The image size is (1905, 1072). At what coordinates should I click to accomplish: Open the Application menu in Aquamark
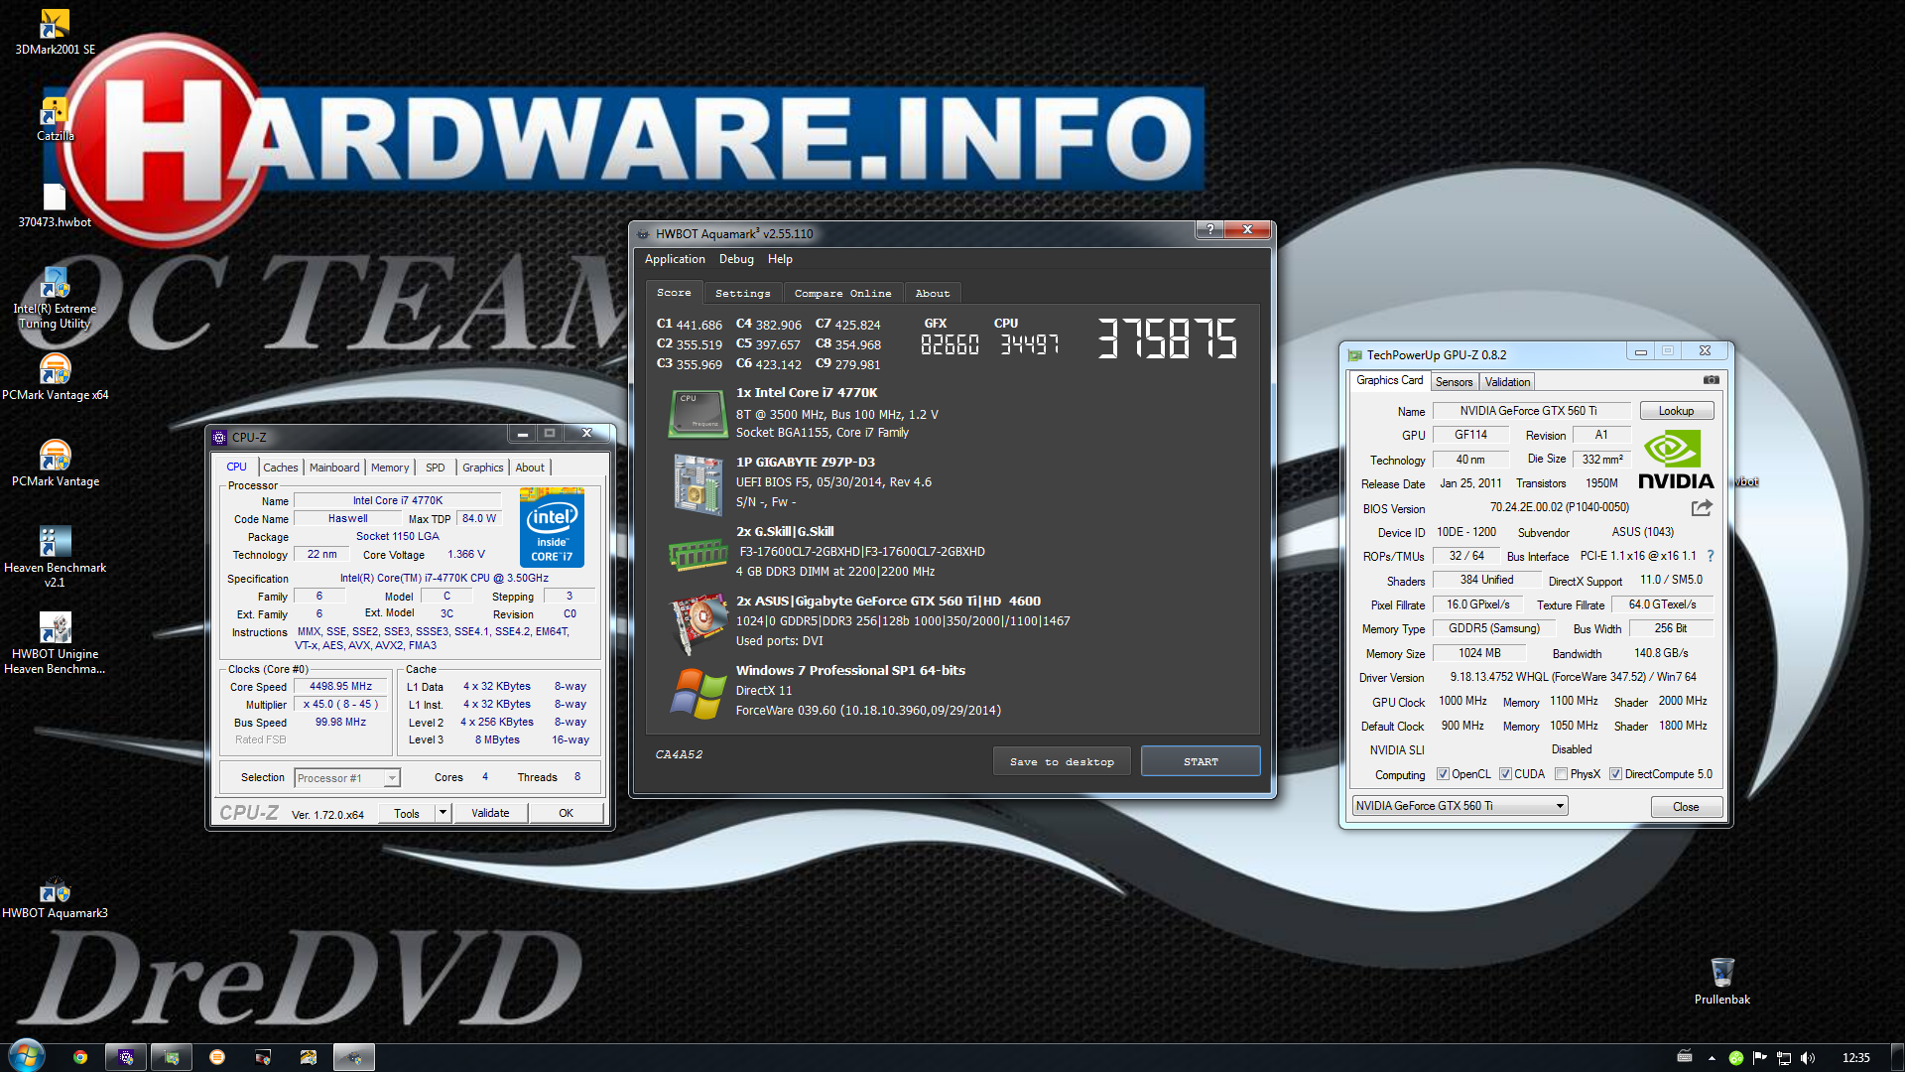tap(675, 259)
